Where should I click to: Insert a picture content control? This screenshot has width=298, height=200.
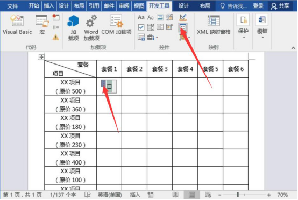160,18
